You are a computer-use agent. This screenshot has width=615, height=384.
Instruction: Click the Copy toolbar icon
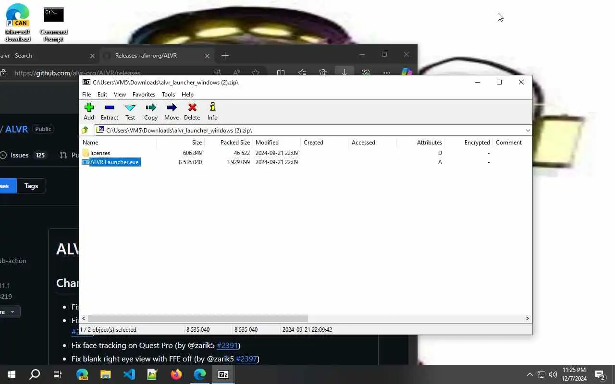(151, 111)
